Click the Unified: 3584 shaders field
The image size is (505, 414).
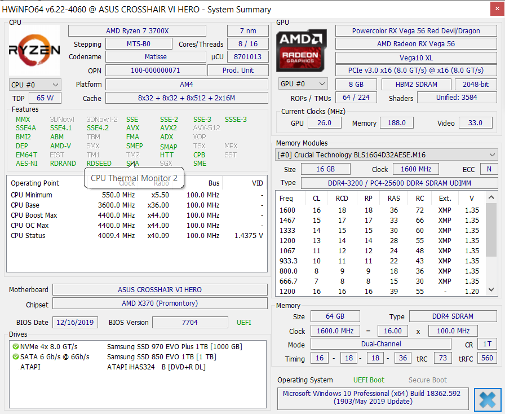pos(457,98)
